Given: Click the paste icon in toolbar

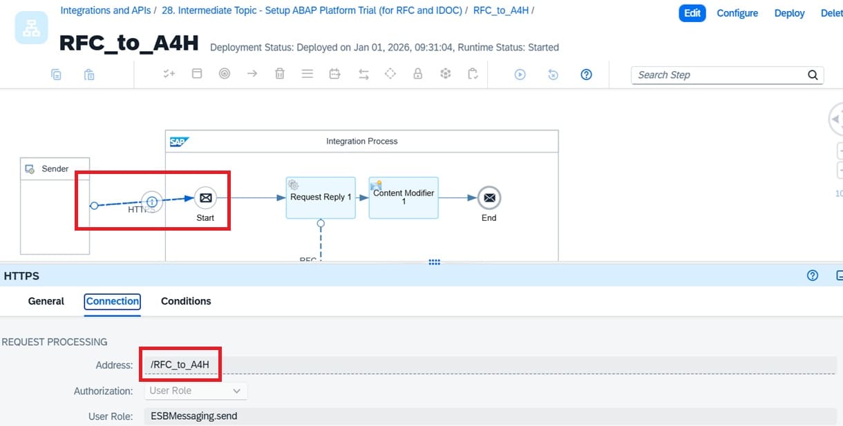Looking at the screenshot, I should pyautogui.click(x=89, y=75).
